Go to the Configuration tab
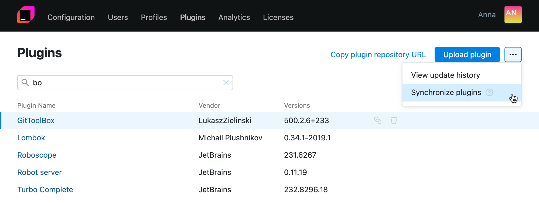The image size is (539, 203). coord(71,17)
